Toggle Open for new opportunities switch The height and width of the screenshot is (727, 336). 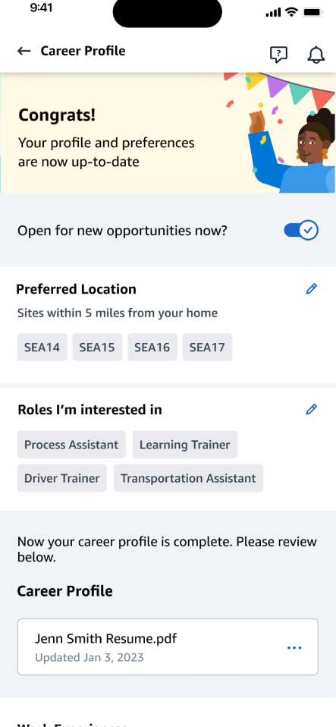[x=301, y=230]
